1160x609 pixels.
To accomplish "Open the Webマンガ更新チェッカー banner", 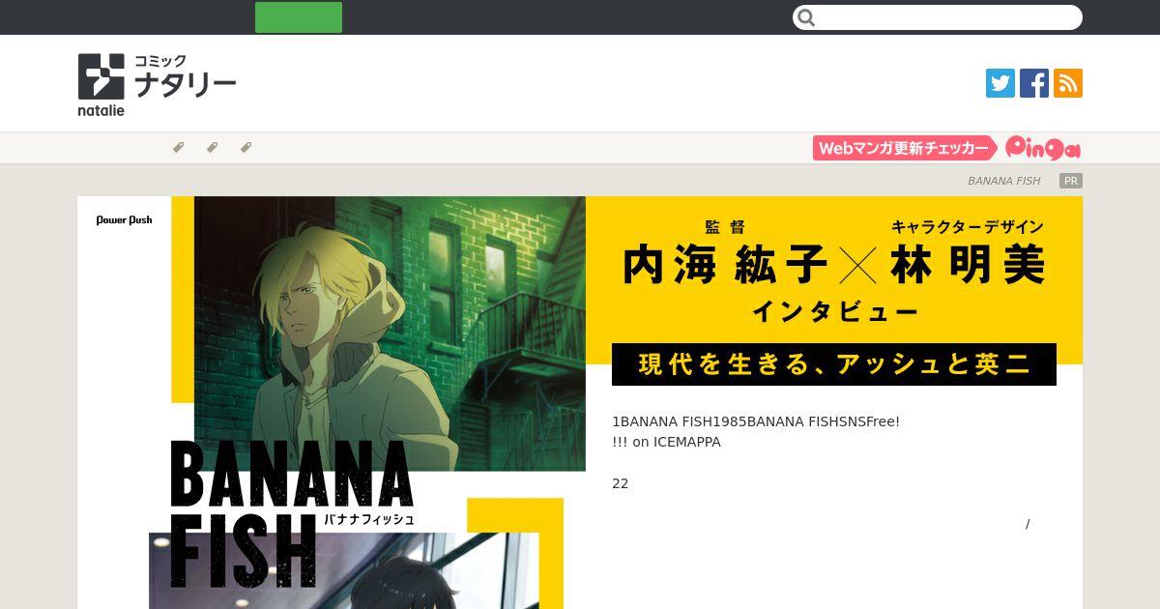I will tap(905, 148).
